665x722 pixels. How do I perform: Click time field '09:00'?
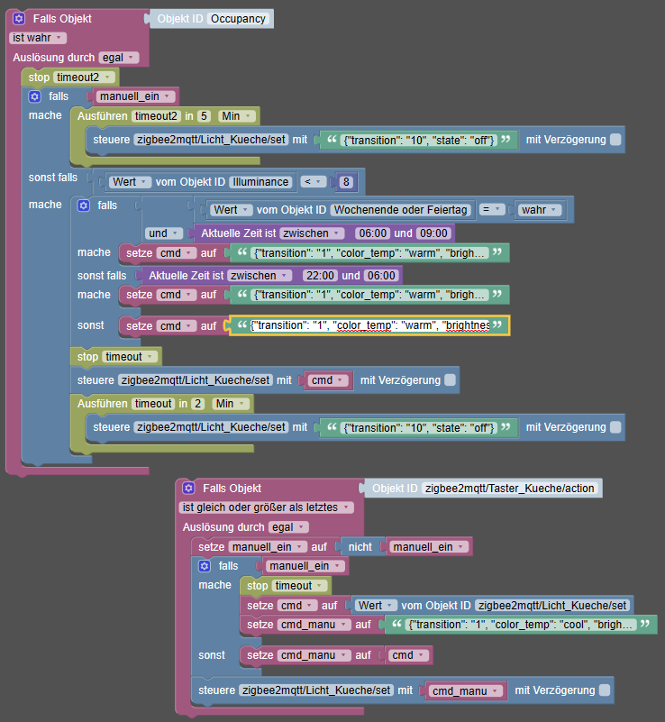(x=433, y=233)
